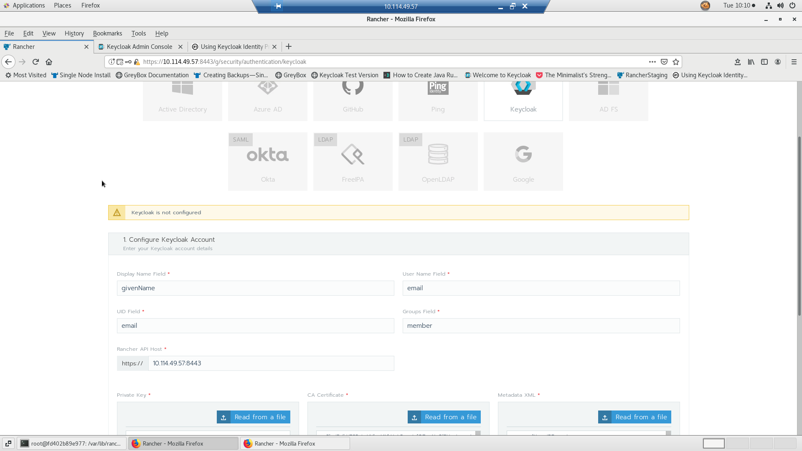Choose the FreeIPA LDAP provider
The width and height of the screenshot is (802, 451).
click(x=353, y=161)
